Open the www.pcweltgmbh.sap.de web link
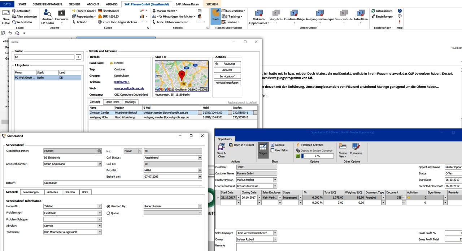This screenshot has height=251, width=462. pos(129,88)
